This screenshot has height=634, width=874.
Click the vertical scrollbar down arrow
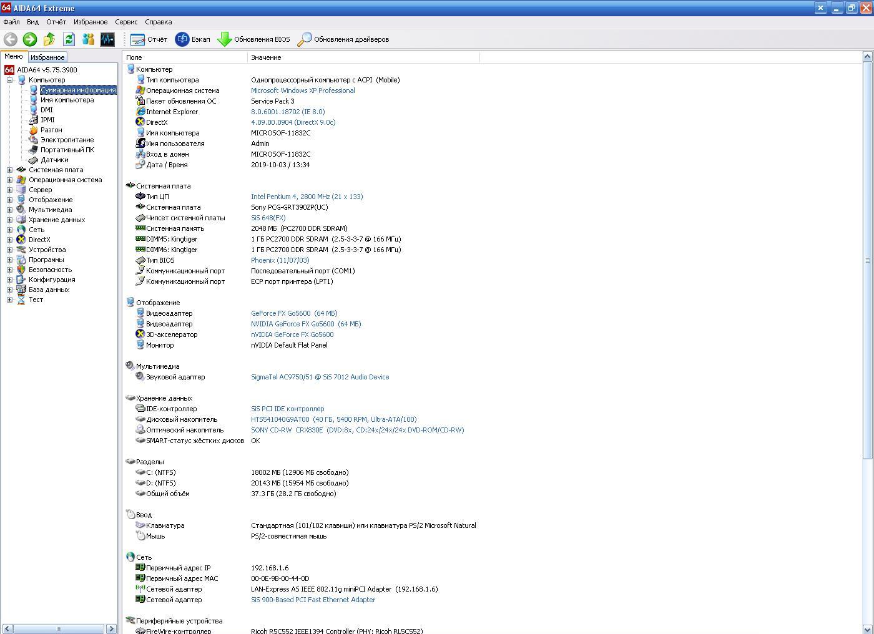point(867,628)
